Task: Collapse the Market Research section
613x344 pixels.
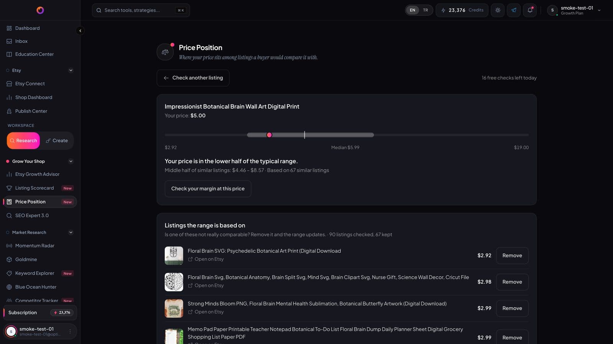Action: tap(70, 232)
